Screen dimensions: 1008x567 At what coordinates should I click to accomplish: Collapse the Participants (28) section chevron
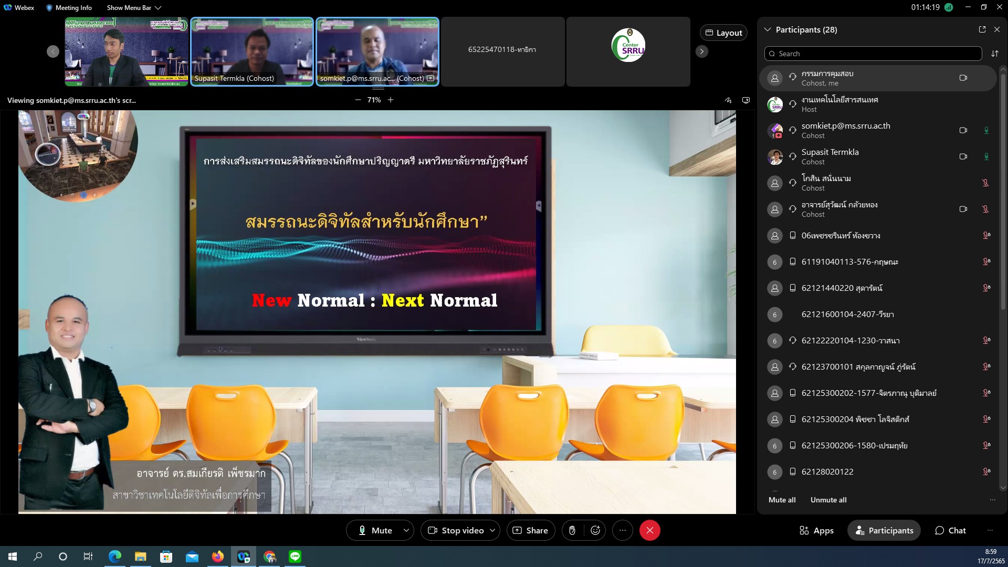(768, 29)
